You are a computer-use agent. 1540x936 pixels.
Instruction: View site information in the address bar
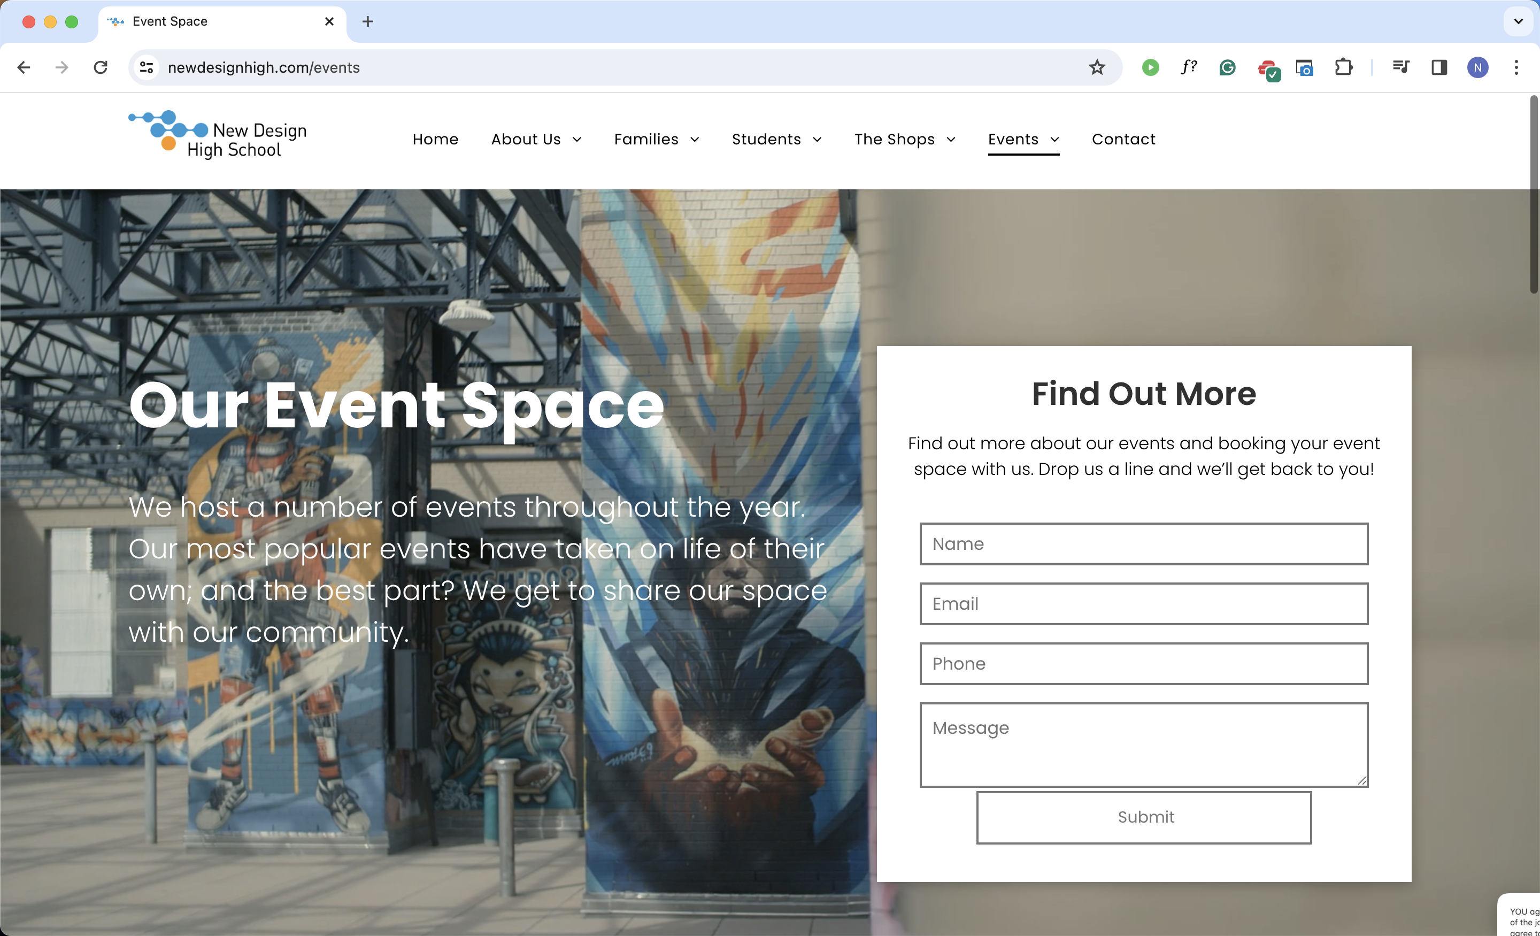(147, 67)
